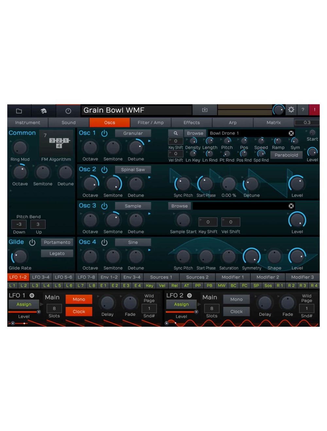Change the Spinal Saw waveform for Osc 2
Image resolution: width=327 pixels, height=431 pixels.
[x=133, y=169]
